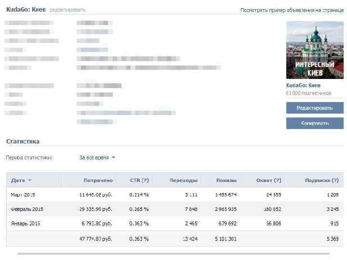Viewport: 347px width, 260px height.
Task: Click the CTR help question mark
Action: coord(145,181)
